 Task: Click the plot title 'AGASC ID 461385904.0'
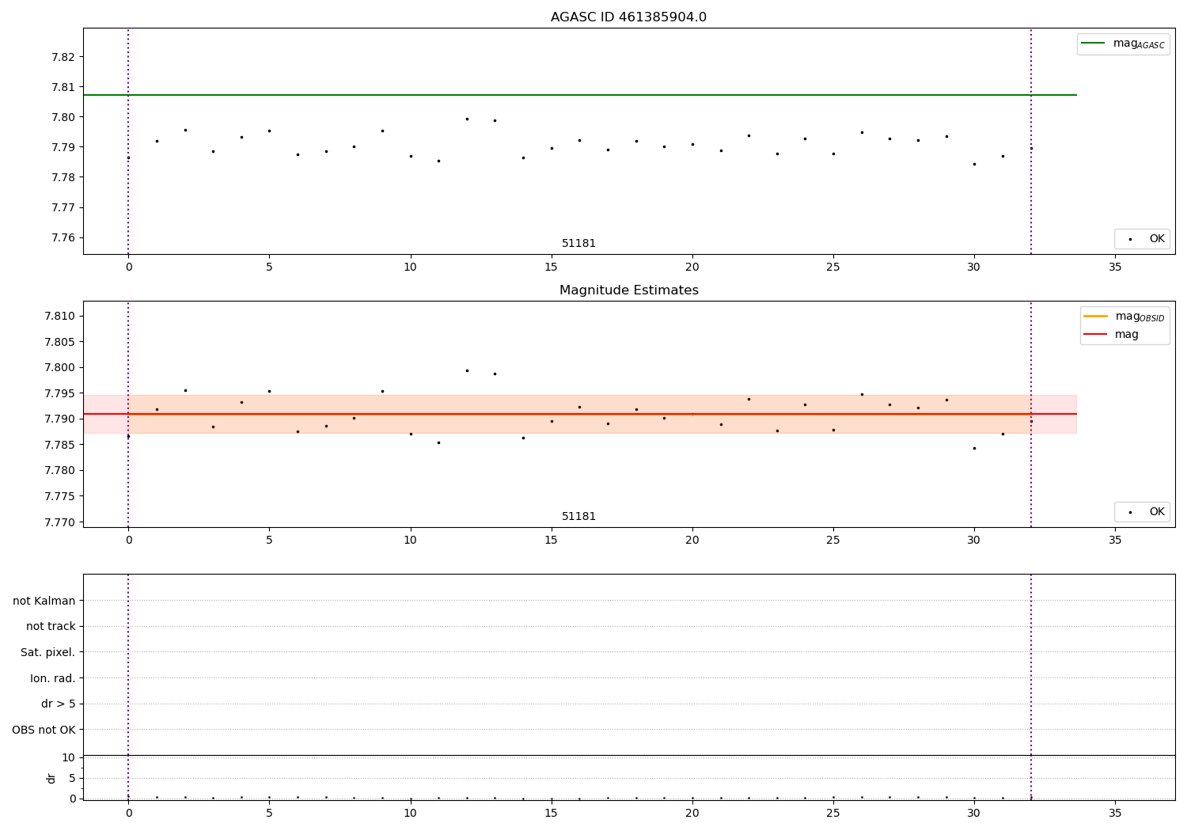[628, 17]
